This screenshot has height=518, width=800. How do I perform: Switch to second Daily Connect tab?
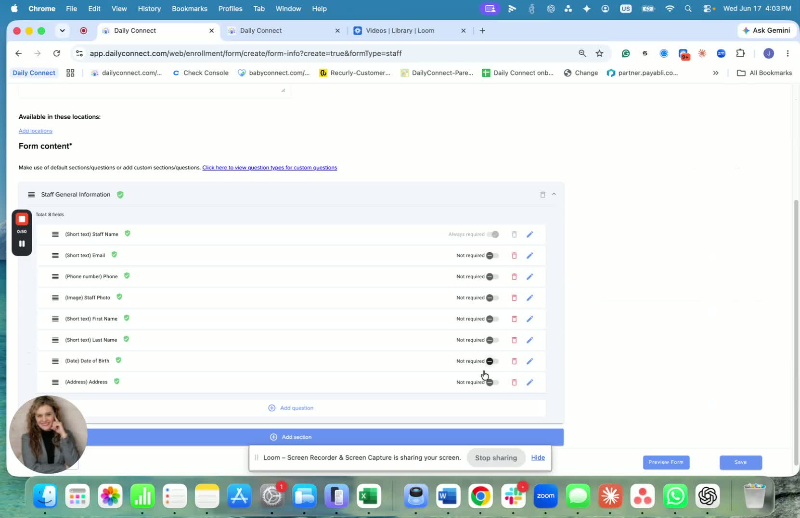point(284,30)
